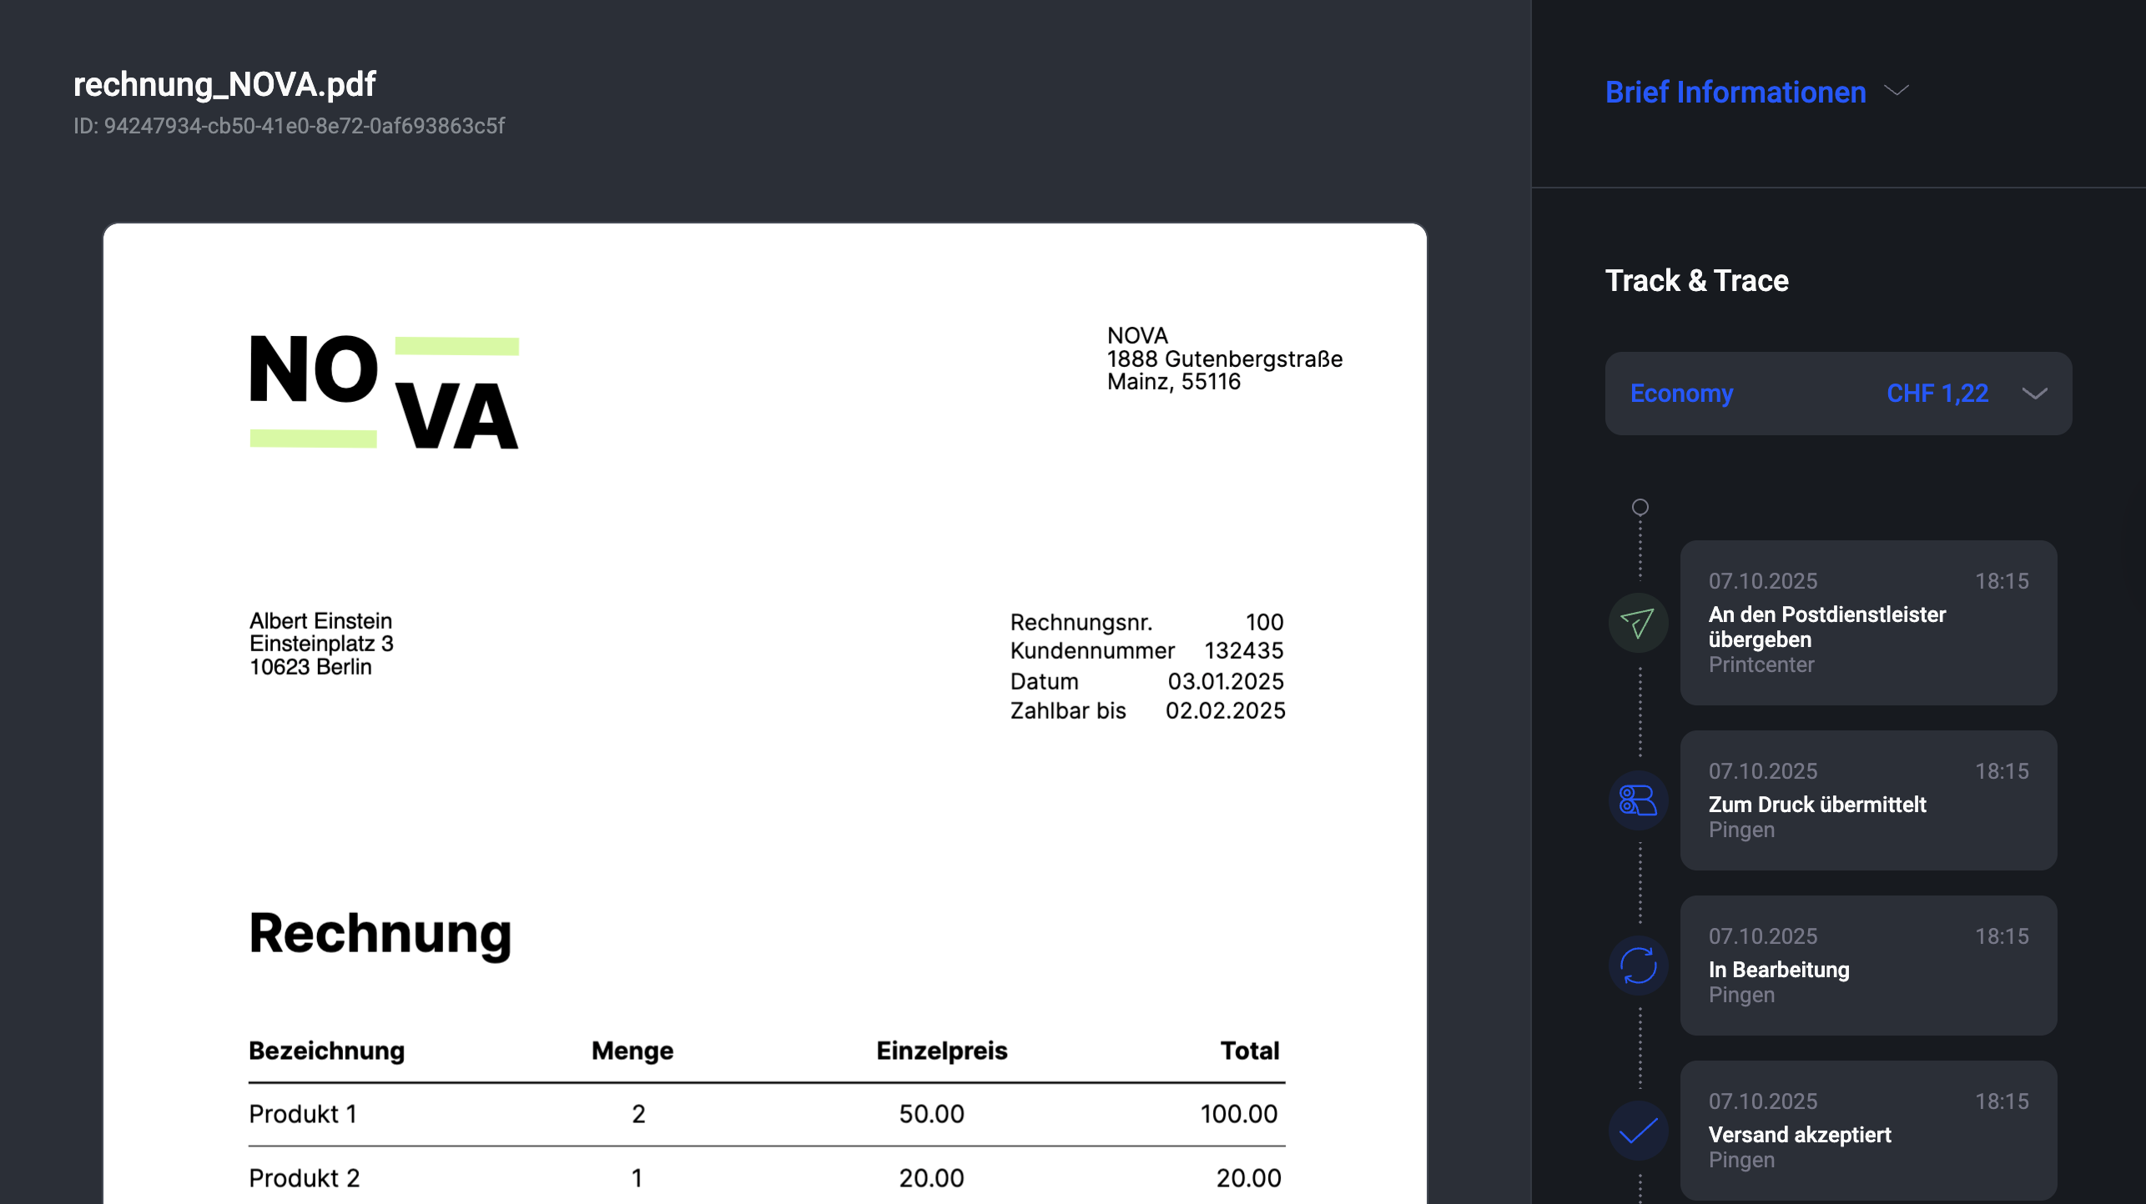The width and height of the screenshot is (2146, 1204).
Task: Open the Versand akzeptiert event card
Action: (x=1868, y=1131)
